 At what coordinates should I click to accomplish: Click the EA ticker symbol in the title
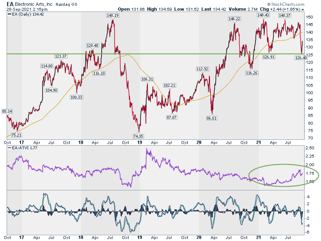coord(10,4)
